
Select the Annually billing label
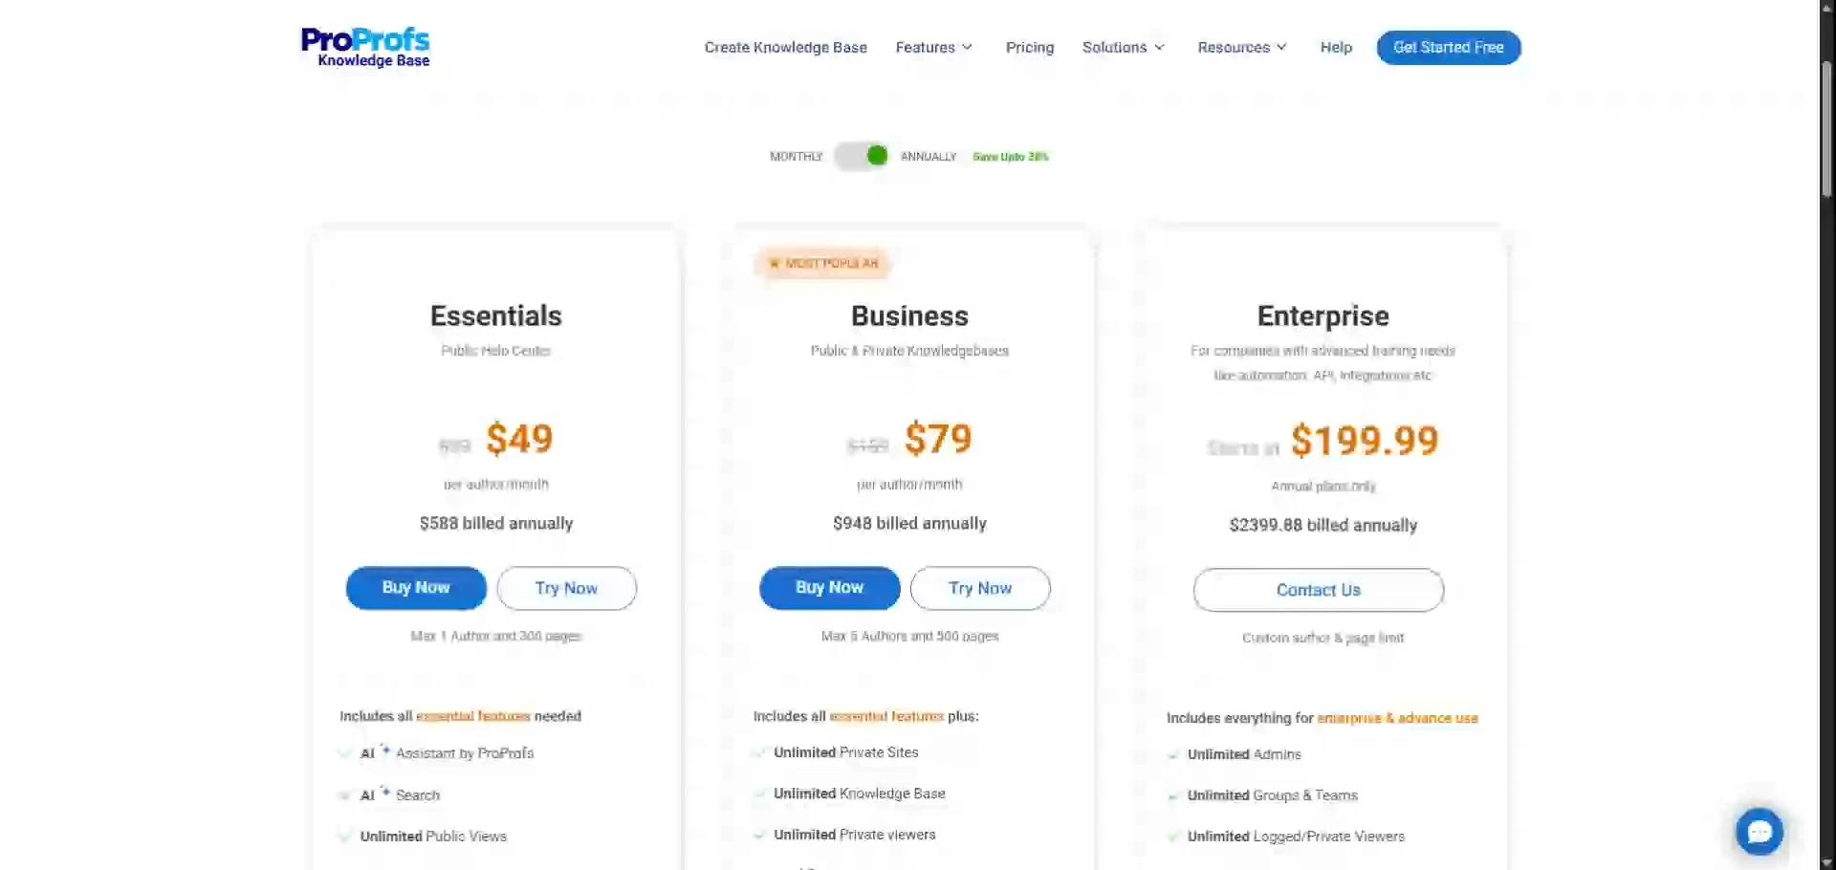coord(928,157)
